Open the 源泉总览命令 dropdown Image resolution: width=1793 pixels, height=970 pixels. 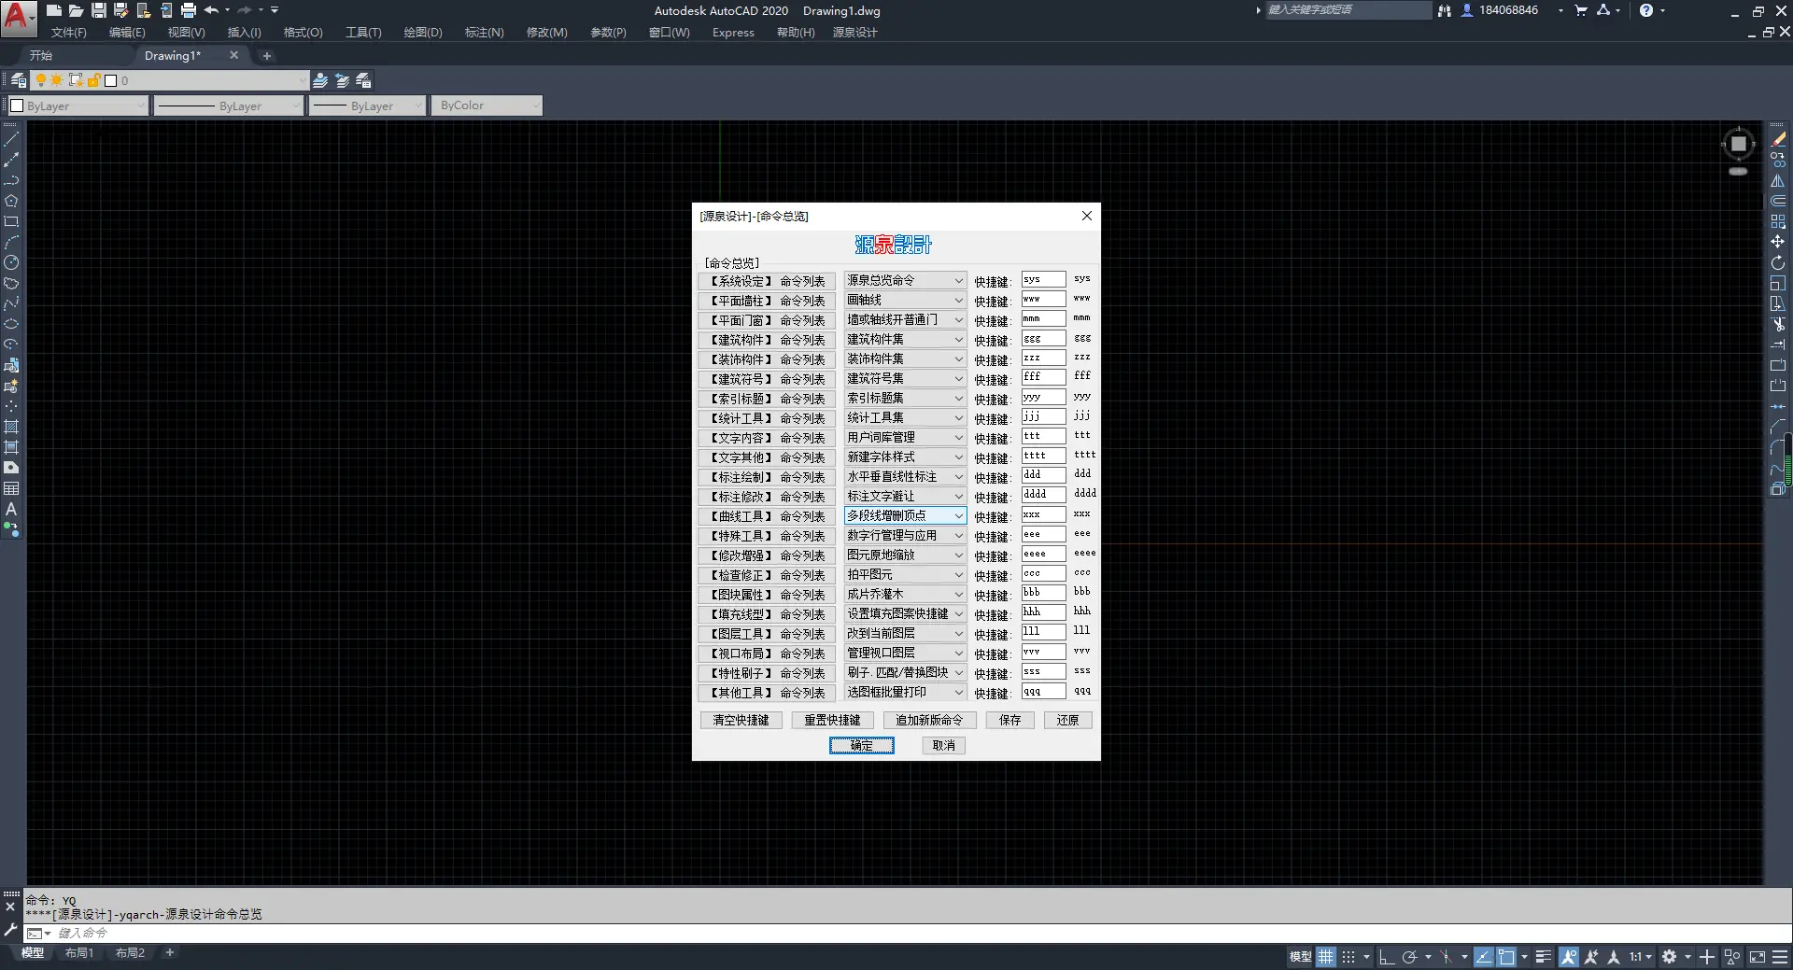(904, 280)
